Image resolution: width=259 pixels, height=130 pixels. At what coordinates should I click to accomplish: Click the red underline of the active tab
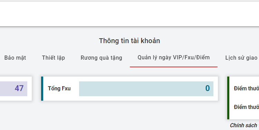point(174,67)
